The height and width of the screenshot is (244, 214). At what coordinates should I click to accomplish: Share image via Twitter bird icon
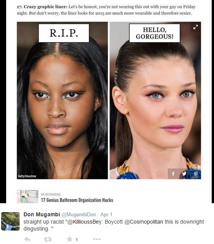click(184, 174)
